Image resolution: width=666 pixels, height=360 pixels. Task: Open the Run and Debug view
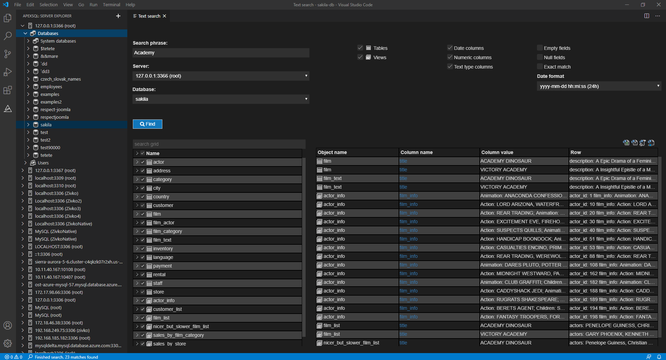pos(8,72)
